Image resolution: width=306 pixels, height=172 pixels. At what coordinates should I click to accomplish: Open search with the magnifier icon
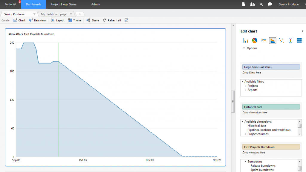pyautogui.click(x=261, y=4)
